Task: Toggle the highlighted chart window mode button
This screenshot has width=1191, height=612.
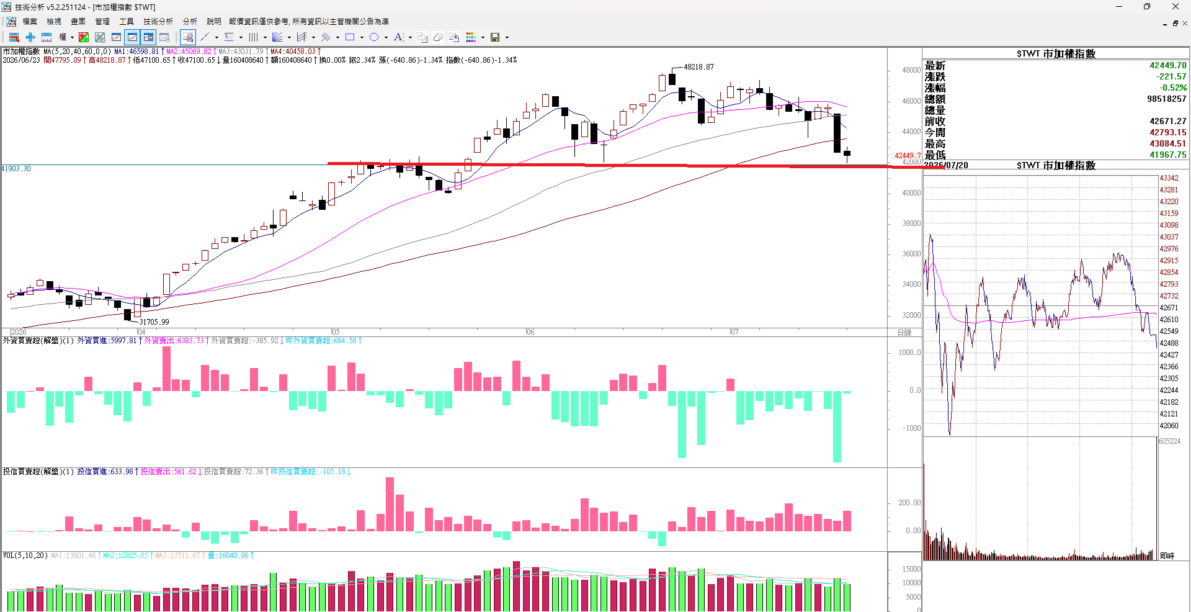Action: coord(132,37)
